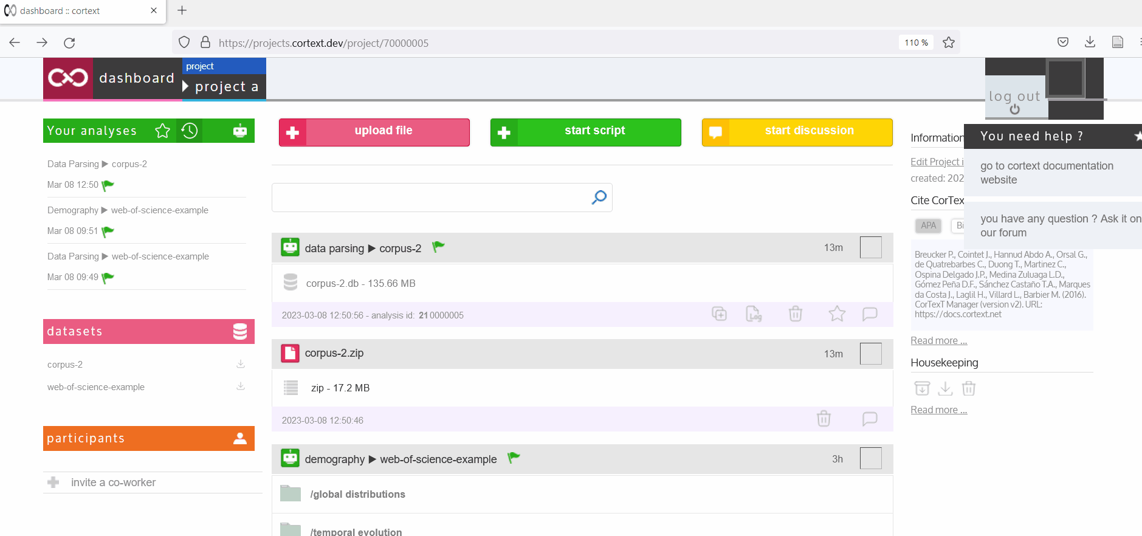Screen dimensions: 1142x536
Task: Open Read more under the citation
Action: (938, 340)
